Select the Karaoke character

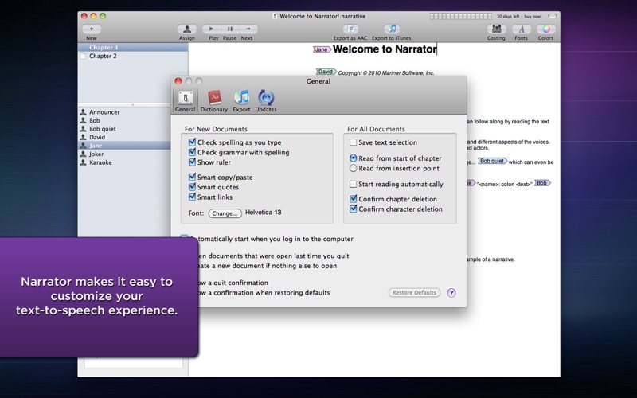point(124,162)
